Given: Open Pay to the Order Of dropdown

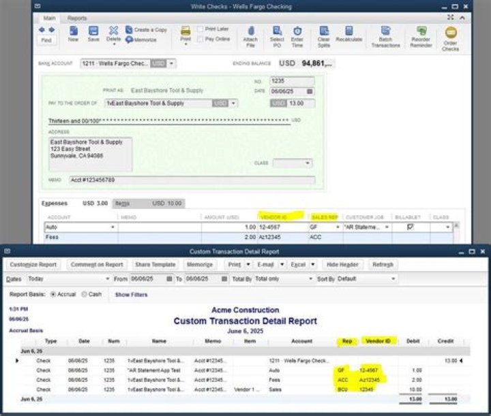Looking at the screenshot, I should [233, 103].
